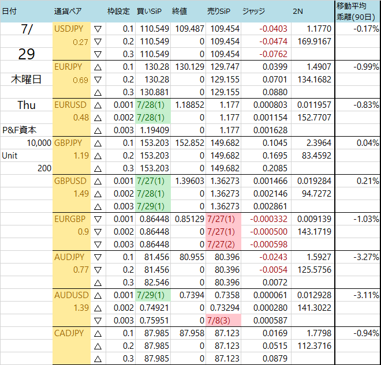381x365 pixels.
Task: Select the 売りSiP column header
Action: pos(219,11)
